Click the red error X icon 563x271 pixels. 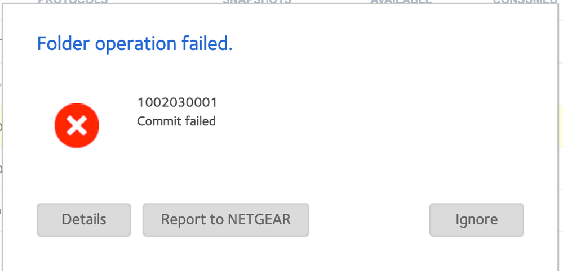tap(77, 125)
